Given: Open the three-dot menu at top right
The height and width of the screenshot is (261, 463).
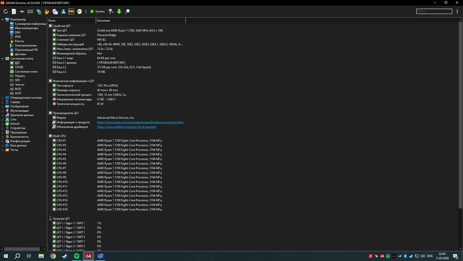Looking at the screenshot, I should tap(457, 12).
